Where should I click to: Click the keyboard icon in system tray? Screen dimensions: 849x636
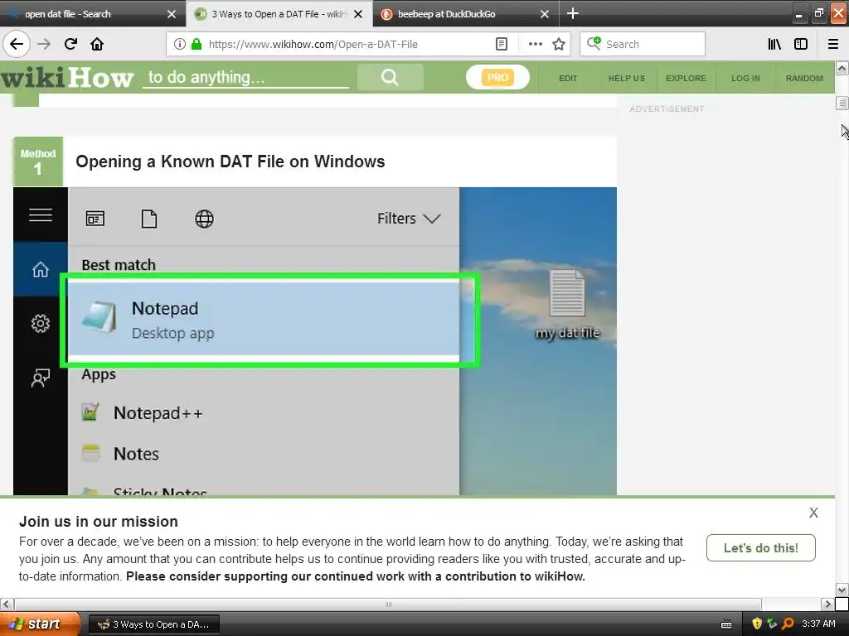pos(726,624)
